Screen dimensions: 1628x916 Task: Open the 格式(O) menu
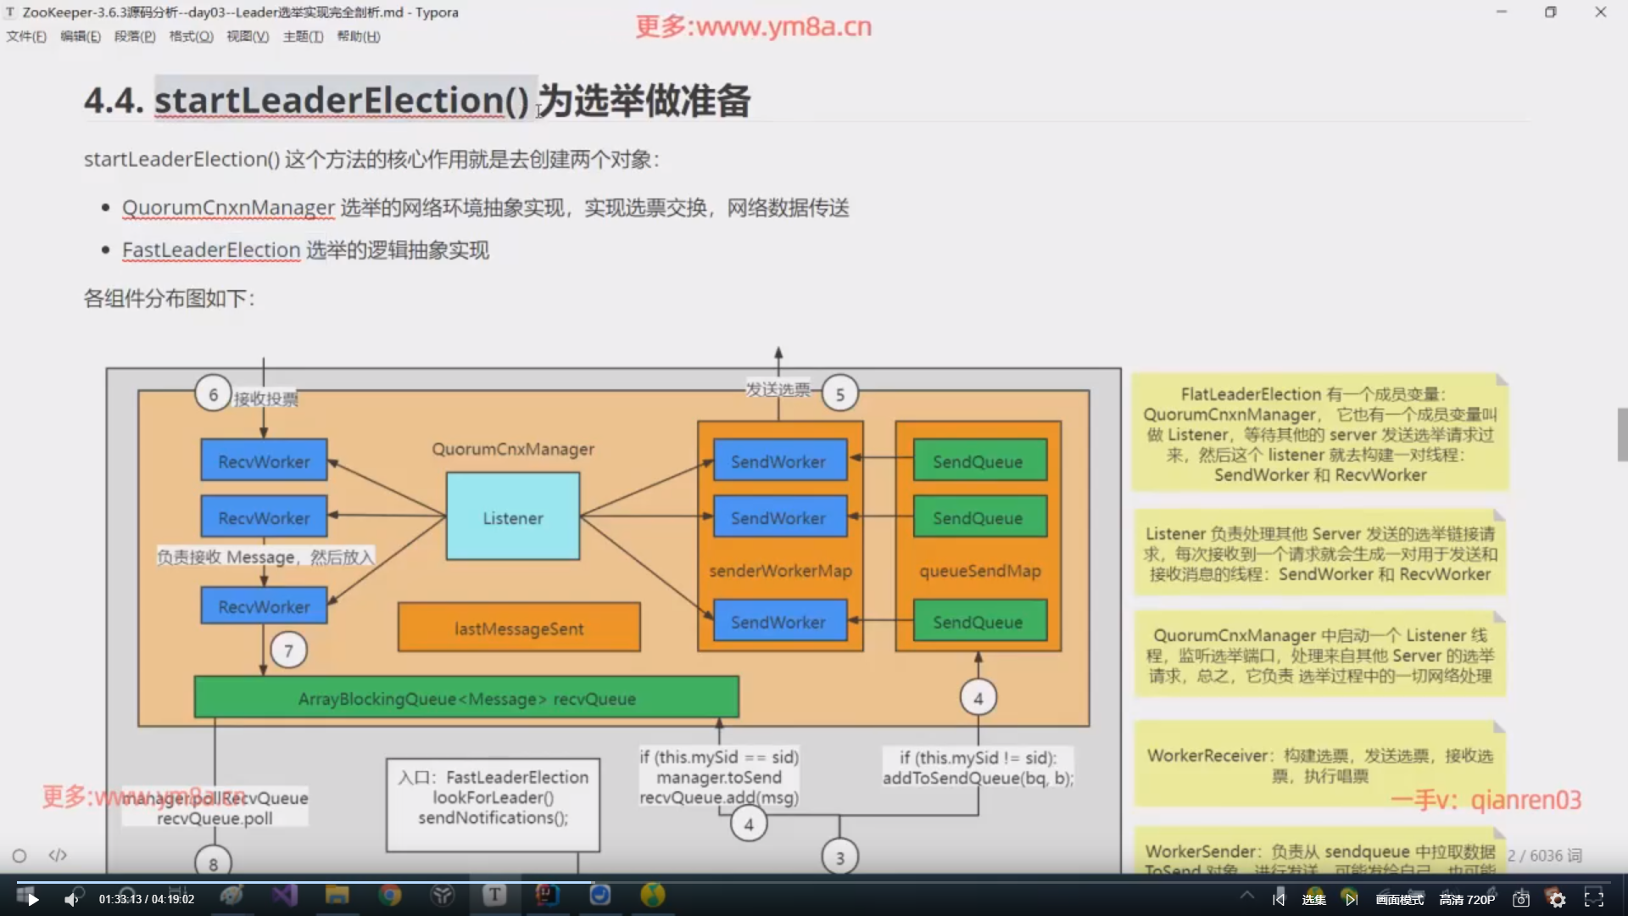(191, 36)
